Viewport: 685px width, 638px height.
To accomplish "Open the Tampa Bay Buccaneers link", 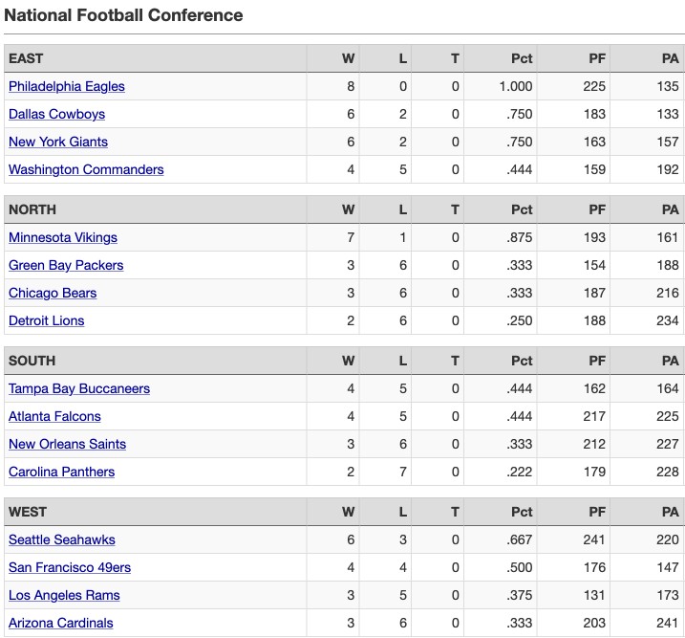I will point(79,388).
